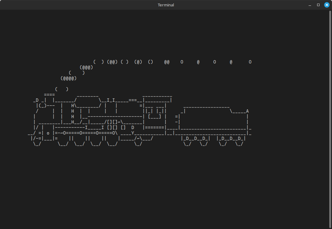Click the (@@) puff in smoke trail
Viewport: 332px width, 229px height.
click(x=112, y=62)
